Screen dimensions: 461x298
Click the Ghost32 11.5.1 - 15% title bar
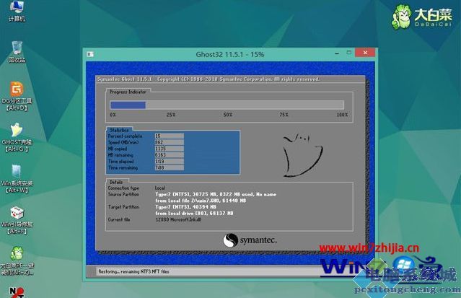(230, 54)
